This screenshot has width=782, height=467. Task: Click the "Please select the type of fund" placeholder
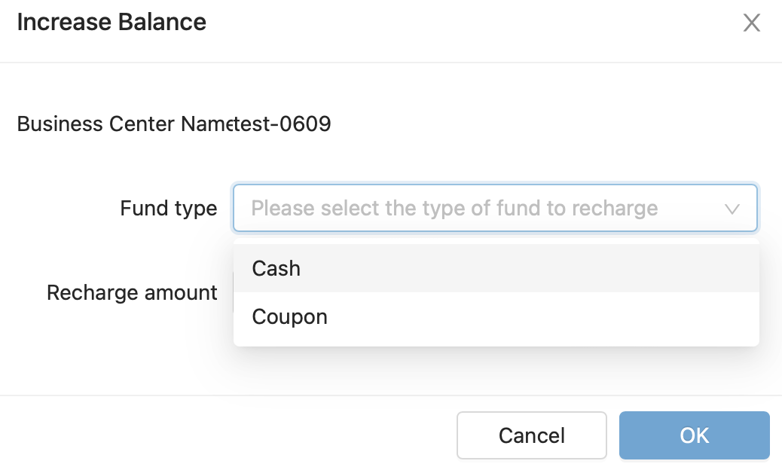tap(454, 208)
